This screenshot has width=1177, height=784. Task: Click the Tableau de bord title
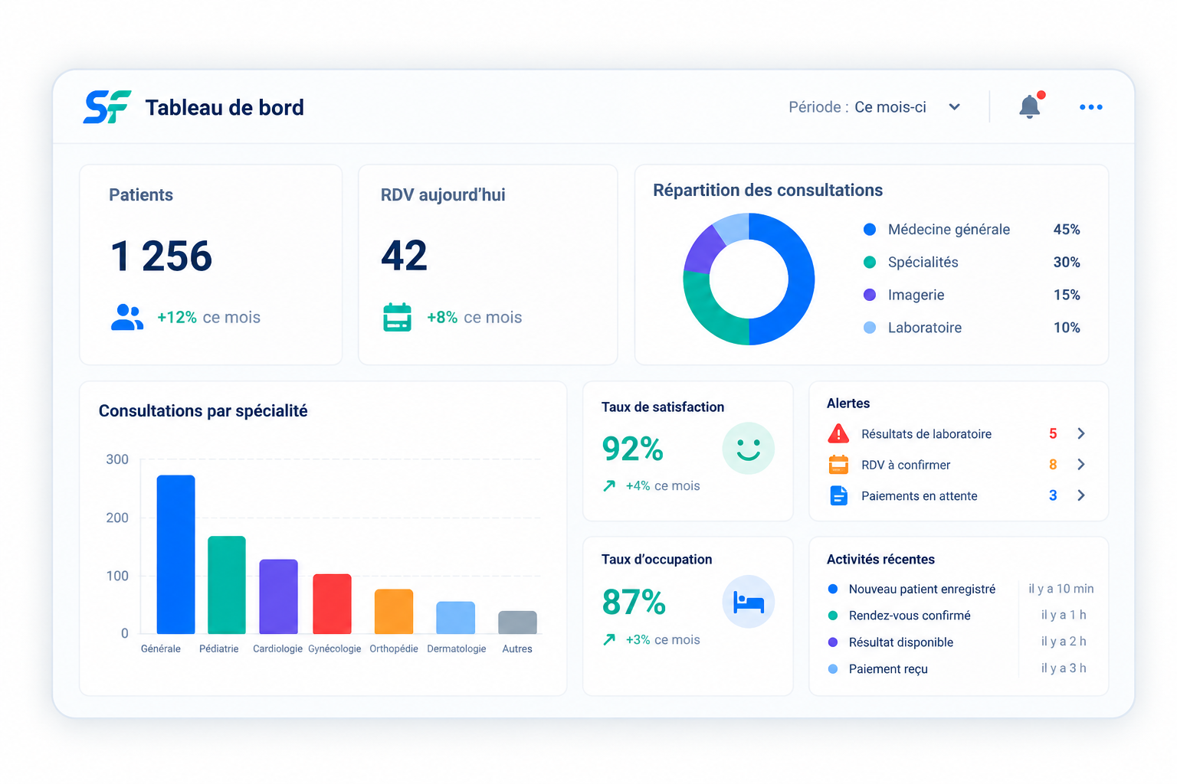pyautogui.click(x=225, y=108)
